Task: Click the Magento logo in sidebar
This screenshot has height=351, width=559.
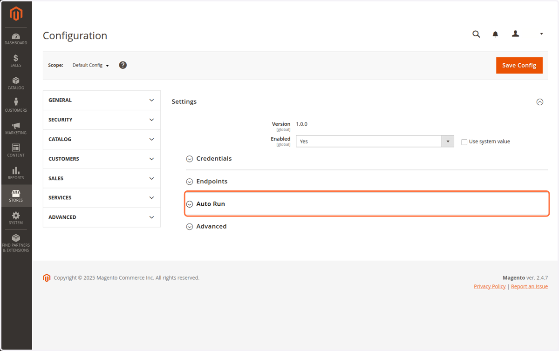Action: tap(16, 14)
